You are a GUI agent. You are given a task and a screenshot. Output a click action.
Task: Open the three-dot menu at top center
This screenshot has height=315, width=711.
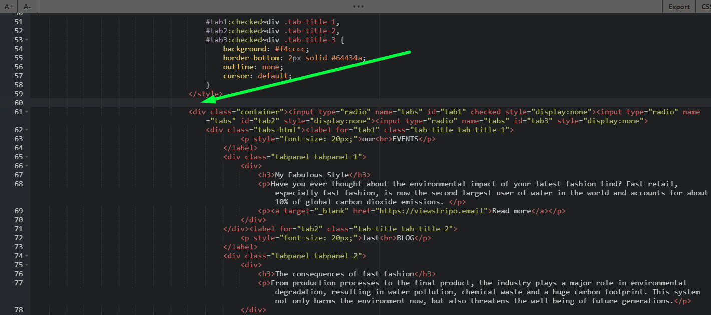coord(358,6)
